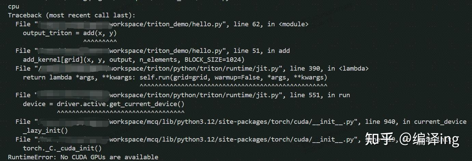
Task: Click the <lambda> label in the traceback
Action: 353,69
